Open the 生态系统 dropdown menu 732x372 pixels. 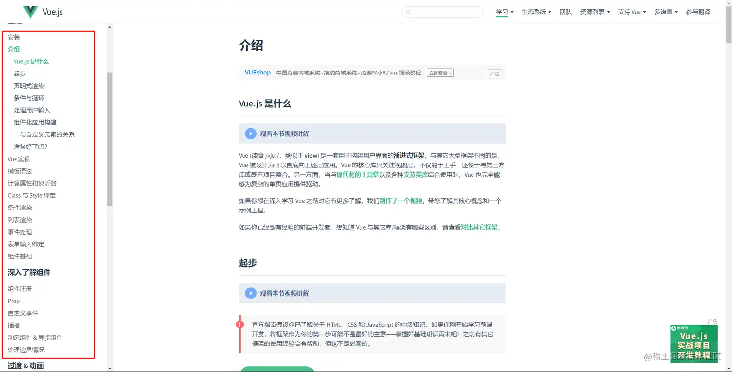click(x=536, y=12)
